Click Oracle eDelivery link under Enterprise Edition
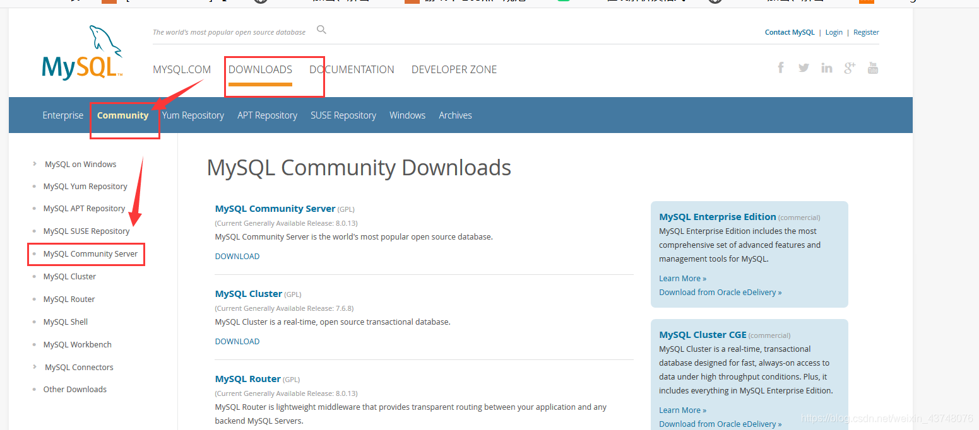The height and width of the screenshot is (430, 979). 720,292
